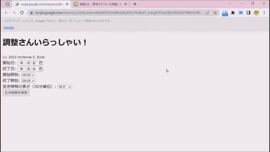
Task: Toggle the browser side panel
Action: click(248, 13)
